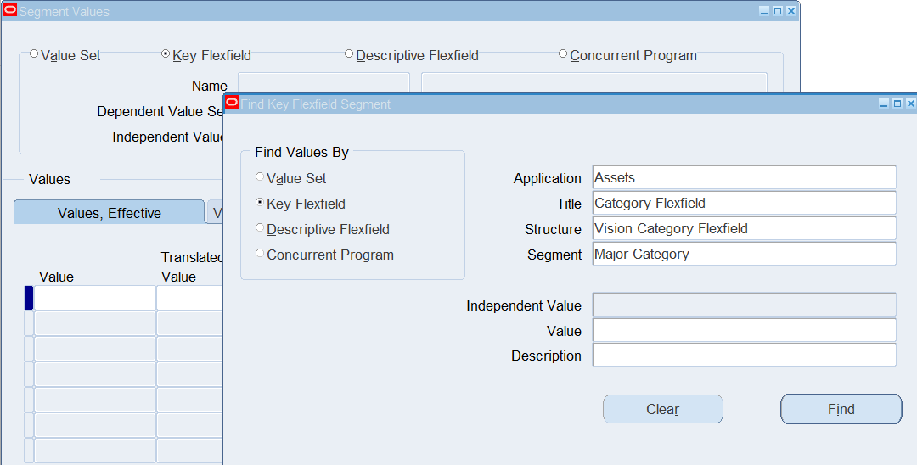Click the empty Description field
The width and height of the screenshot is (917, 465).
click(x=744, y=356)
